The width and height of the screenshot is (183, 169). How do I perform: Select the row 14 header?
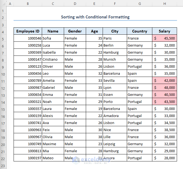click(x=3, y=102)
